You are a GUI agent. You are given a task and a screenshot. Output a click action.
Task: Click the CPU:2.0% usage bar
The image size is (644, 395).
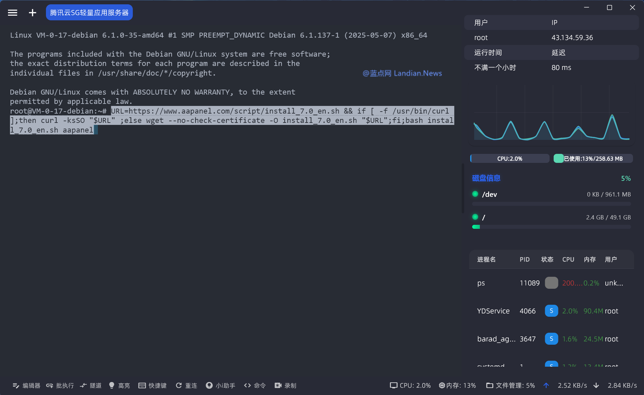509,159
